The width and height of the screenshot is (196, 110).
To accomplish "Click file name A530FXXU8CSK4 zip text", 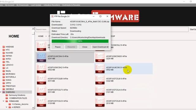I will 89,22.
